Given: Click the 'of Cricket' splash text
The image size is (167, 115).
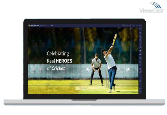Looking at the screenshot, I should tap(56, 68).
